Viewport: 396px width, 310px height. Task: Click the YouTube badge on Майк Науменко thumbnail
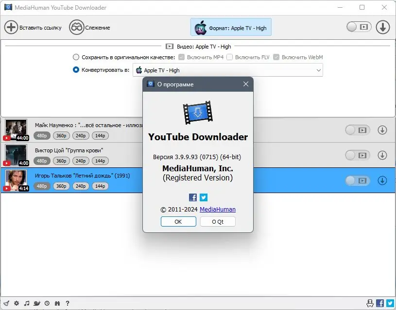[x=7, y=138]
